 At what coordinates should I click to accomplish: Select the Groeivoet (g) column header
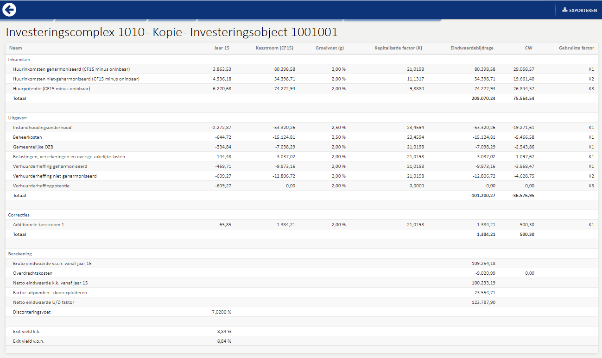point(330,48)
